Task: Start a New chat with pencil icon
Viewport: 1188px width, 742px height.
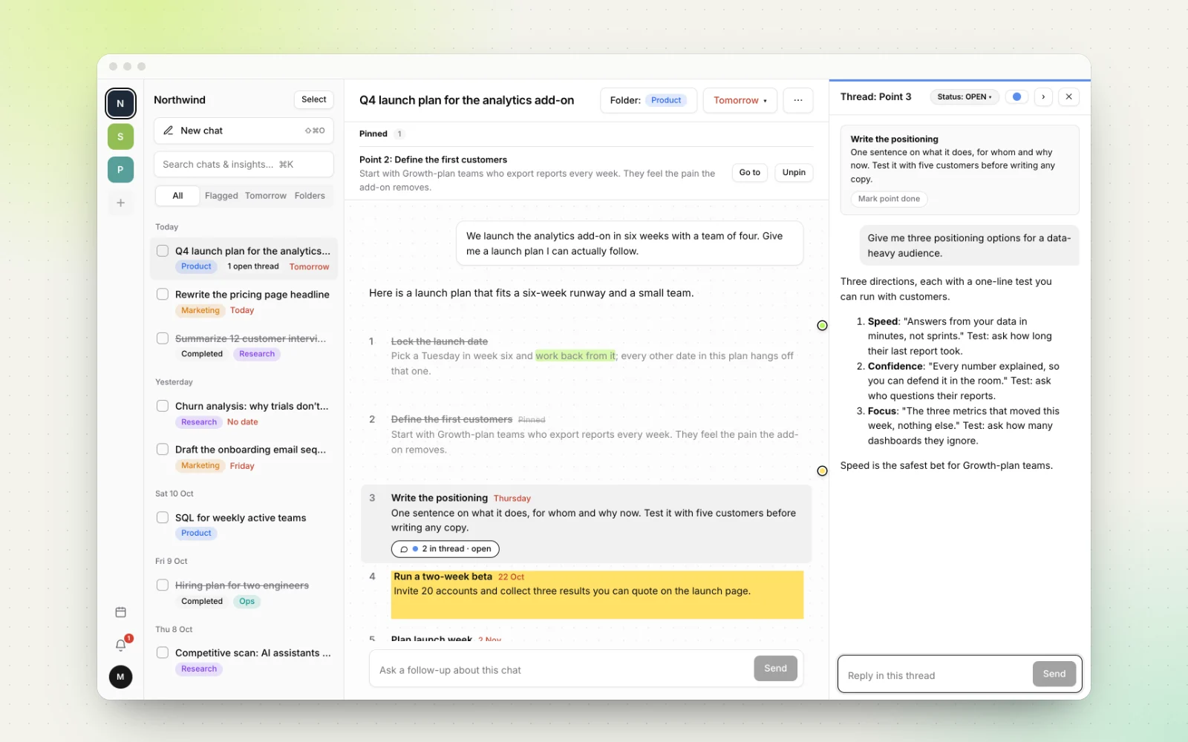Action: point(244,131)
